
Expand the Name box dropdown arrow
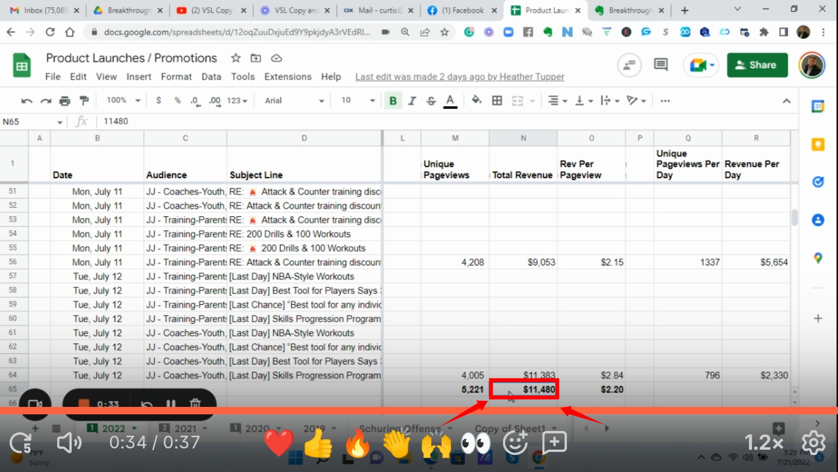[59, 122]
